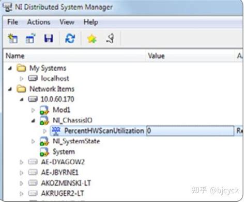The image size is (245, 202).
Task: Expand the localhost node
Action: coord(21,79)
